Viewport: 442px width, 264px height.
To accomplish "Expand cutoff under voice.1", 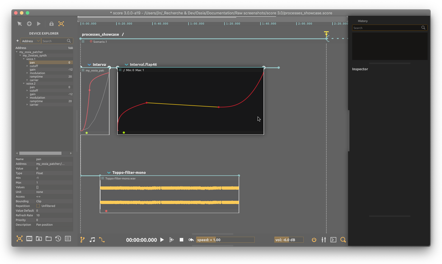I will (x=27, y=66).
